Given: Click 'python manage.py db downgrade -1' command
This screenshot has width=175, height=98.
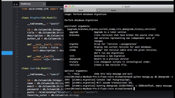Looking at the screenshot, I should click(x=153, y=77).
